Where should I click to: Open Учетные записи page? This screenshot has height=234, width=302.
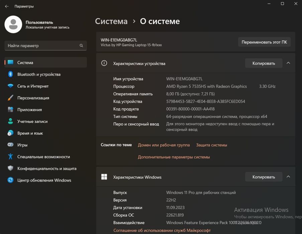[x=45, y=121]
